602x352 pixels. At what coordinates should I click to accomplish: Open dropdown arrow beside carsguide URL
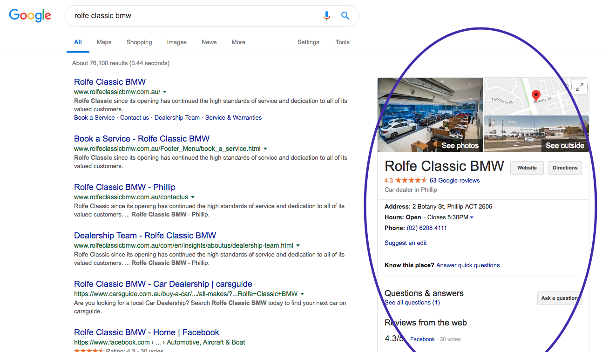pos(302,294)
